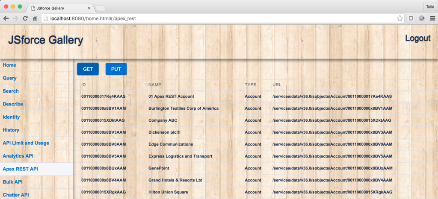Select 01 Apex REST Account name
Screen dimensions: 438x199
[x=171, y=97]
